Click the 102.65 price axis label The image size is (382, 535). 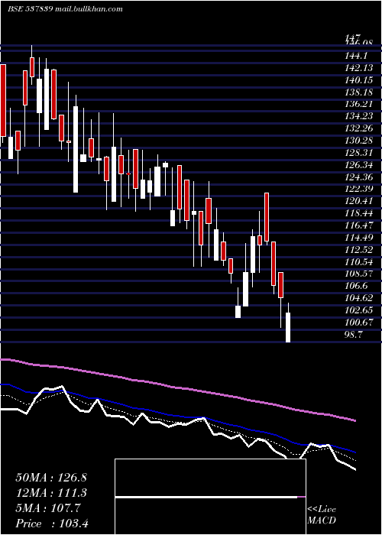pos(359,310)
